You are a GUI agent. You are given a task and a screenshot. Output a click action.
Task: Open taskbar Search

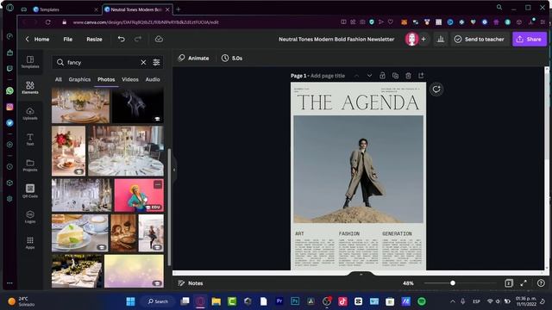coord(158,301)
